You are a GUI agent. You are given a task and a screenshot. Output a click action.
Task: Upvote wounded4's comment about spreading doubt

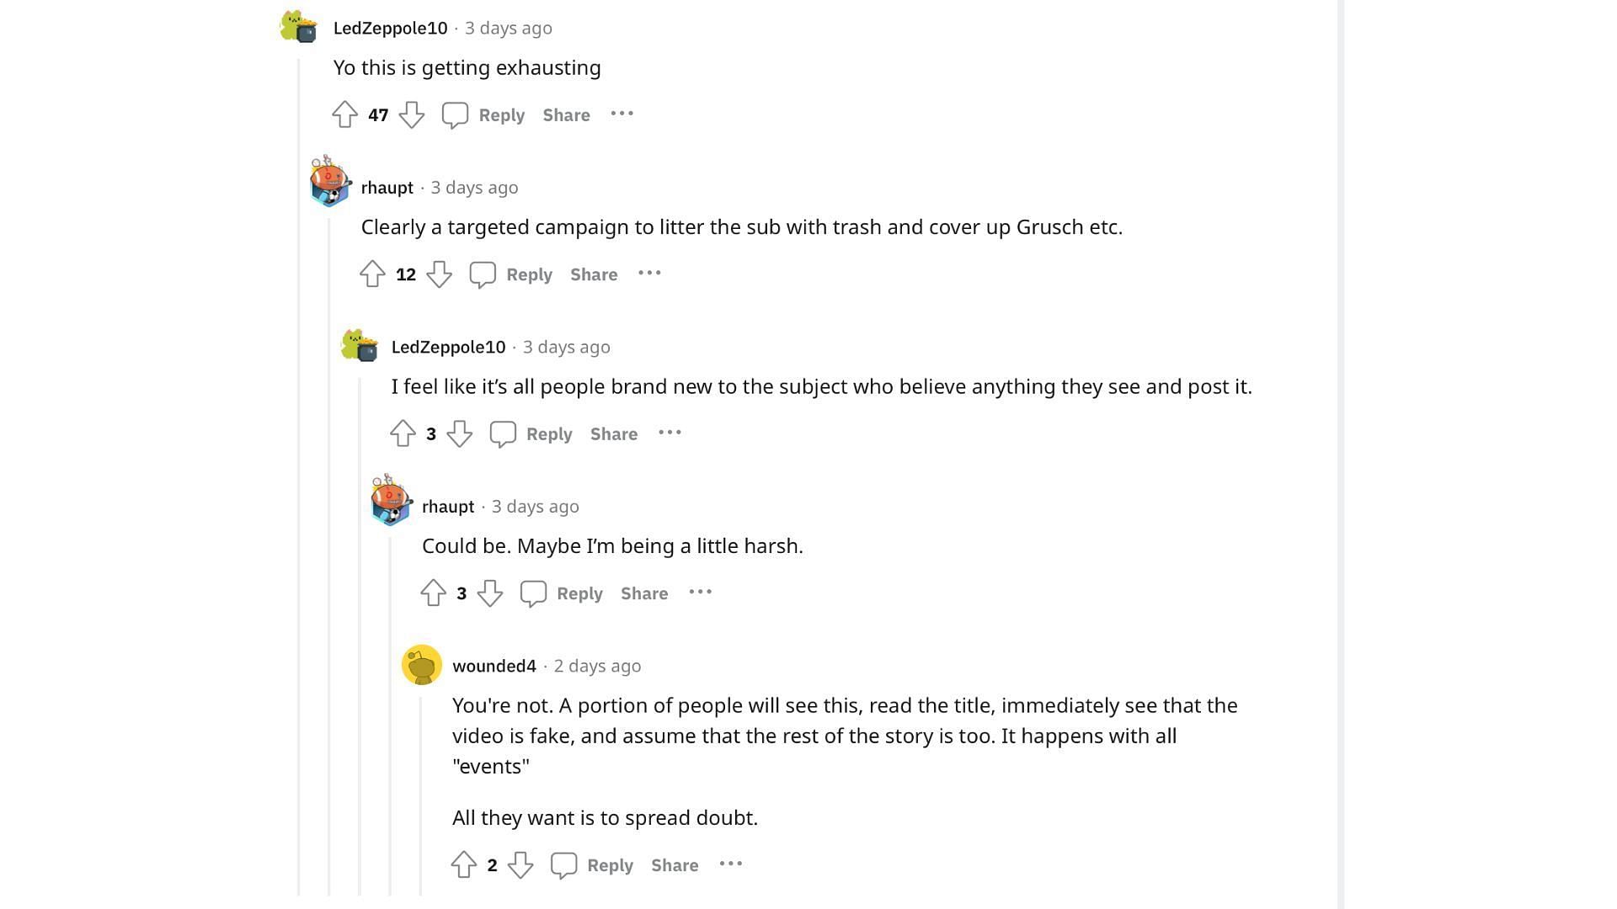[x=463, y=864]
